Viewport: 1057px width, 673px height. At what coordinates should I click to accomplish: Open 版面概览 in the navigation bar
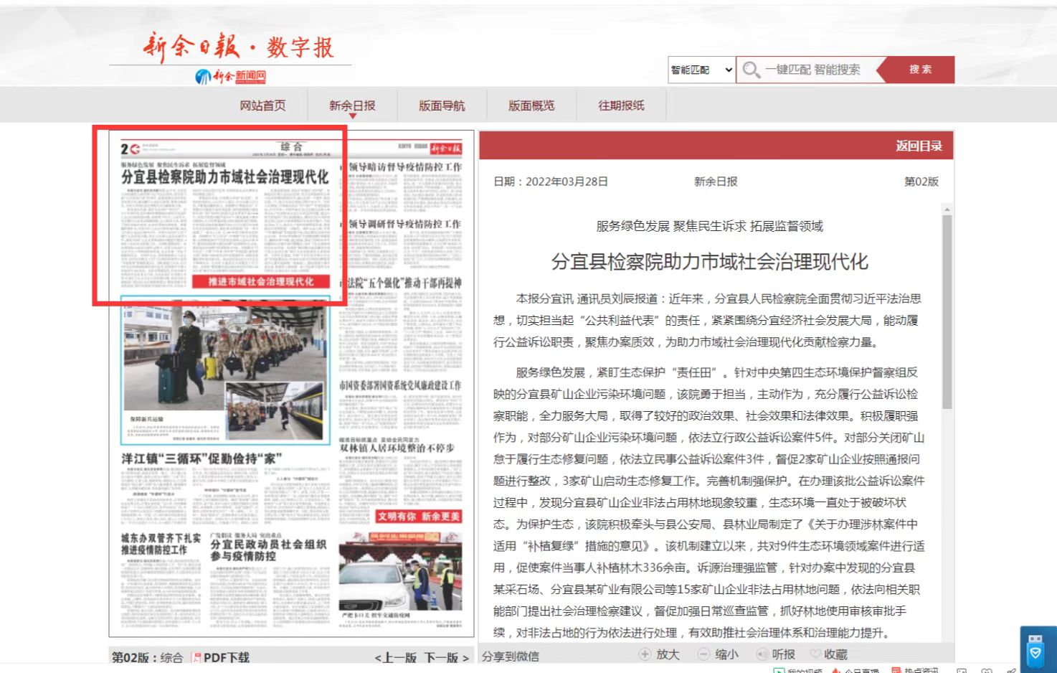(531, 105)
